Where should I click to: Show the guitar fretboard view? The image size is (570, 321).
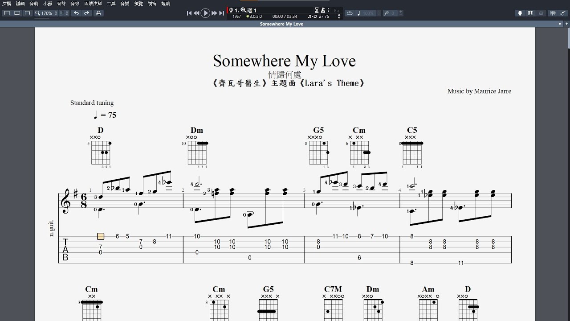520,13
